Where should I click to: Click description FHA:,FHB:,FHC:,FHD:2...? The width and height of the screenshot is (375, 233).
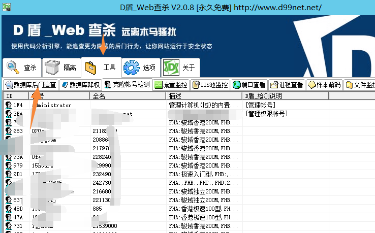point(203,183)
